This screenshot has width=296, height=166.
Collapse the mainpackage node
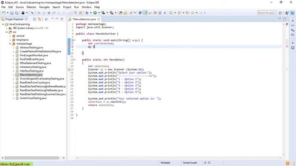coord(10,44)
